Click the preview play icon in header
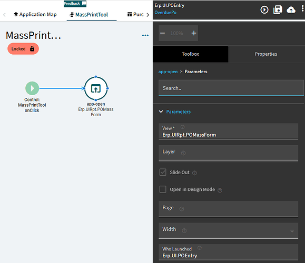The height and width of the screenshot is (263, 305). (x=264, y=9)
